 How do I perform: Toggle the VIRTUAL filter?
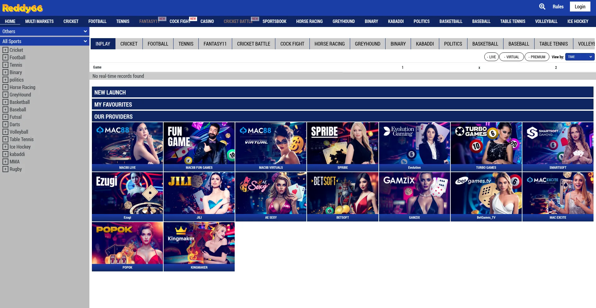512,57
